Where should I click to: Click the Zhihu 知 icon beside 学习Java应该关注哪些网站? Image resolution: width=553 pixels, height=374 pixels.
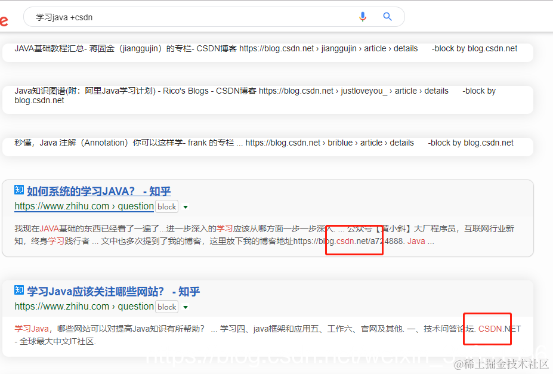[18, 290]
